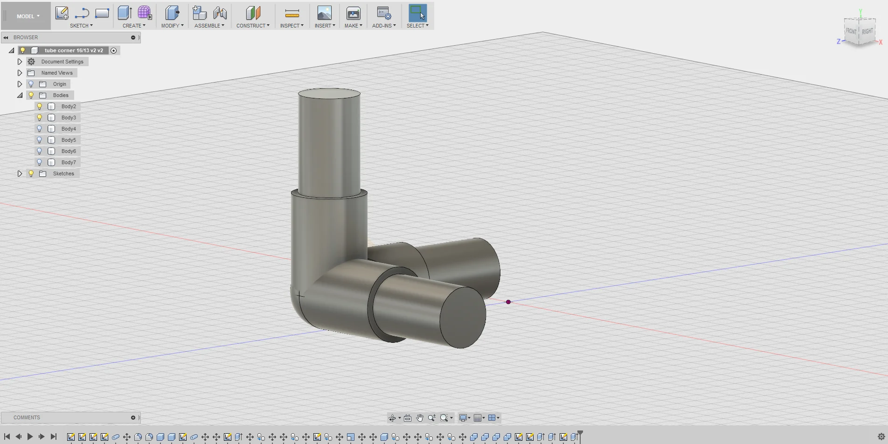This screenshot has height=444, width=888.
Task: Click the Pan hand navigation icon
Action: (420, 418)
